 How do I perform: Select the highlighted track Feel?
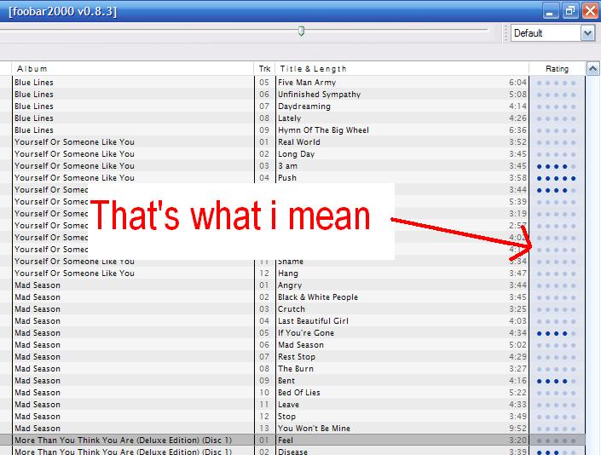point(286,441)
